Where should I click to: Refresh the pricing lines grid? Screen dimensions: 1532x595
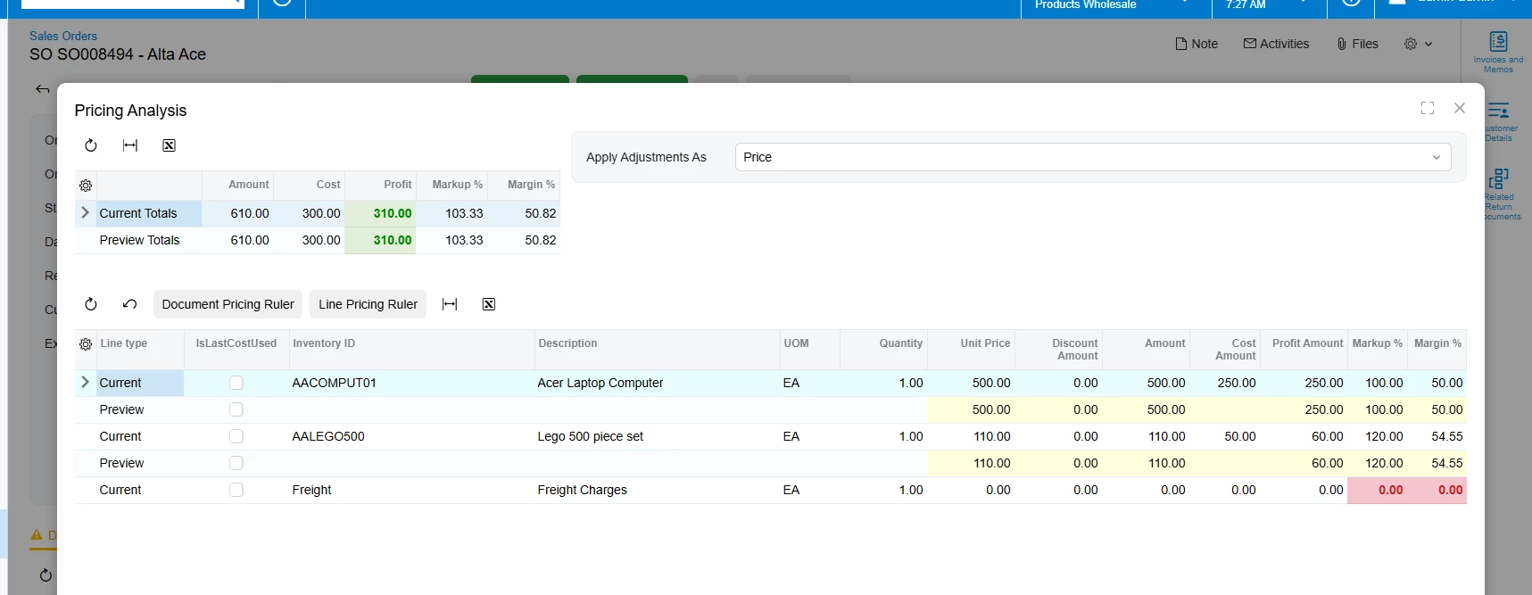click(x=91, y=304)
